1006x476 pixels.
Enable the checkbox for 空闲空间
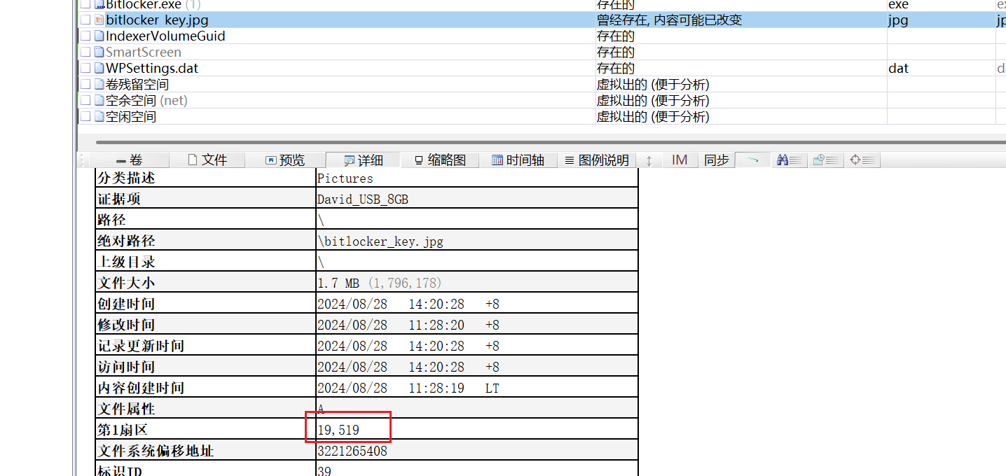pyautogui.click(x=85, y=117)
